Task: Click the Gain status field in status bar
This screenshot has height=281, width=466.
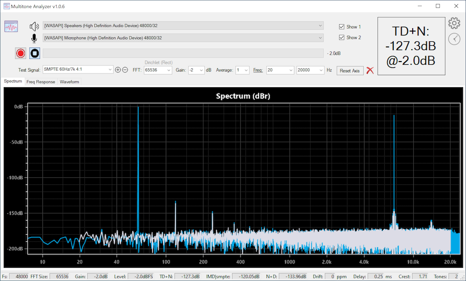Action: (x=98, y=277)
